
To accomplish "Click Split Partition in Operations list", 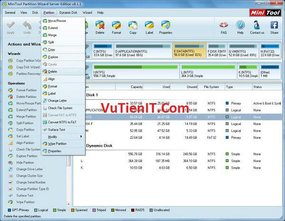I will [25, 123].
